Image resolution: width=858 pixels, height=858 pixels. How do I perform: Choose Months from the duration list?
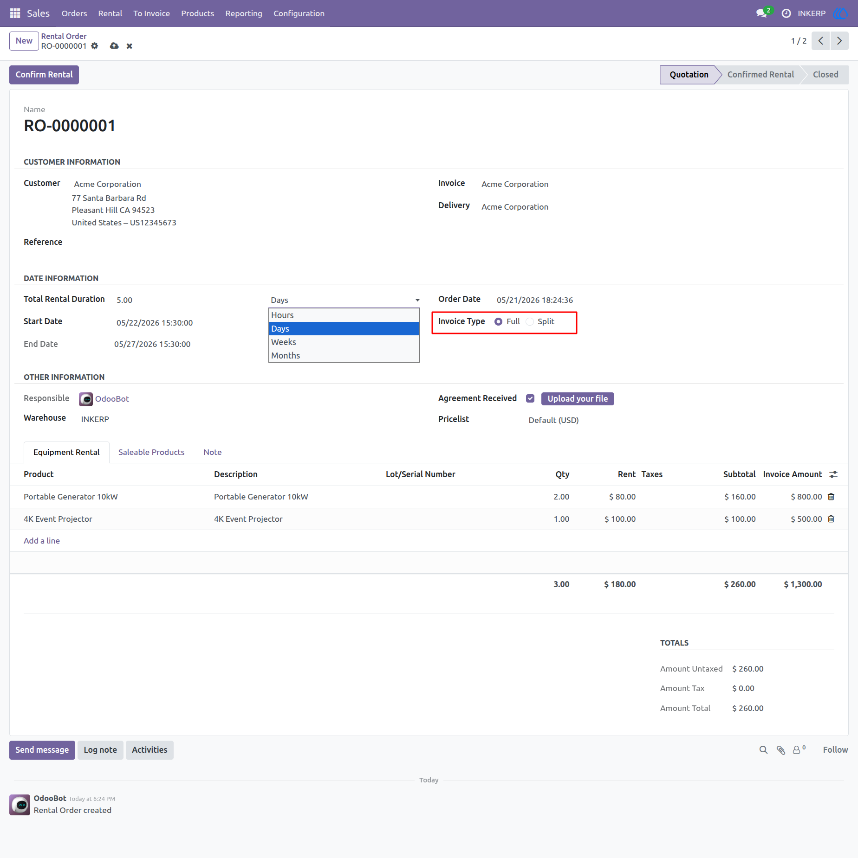344,356
